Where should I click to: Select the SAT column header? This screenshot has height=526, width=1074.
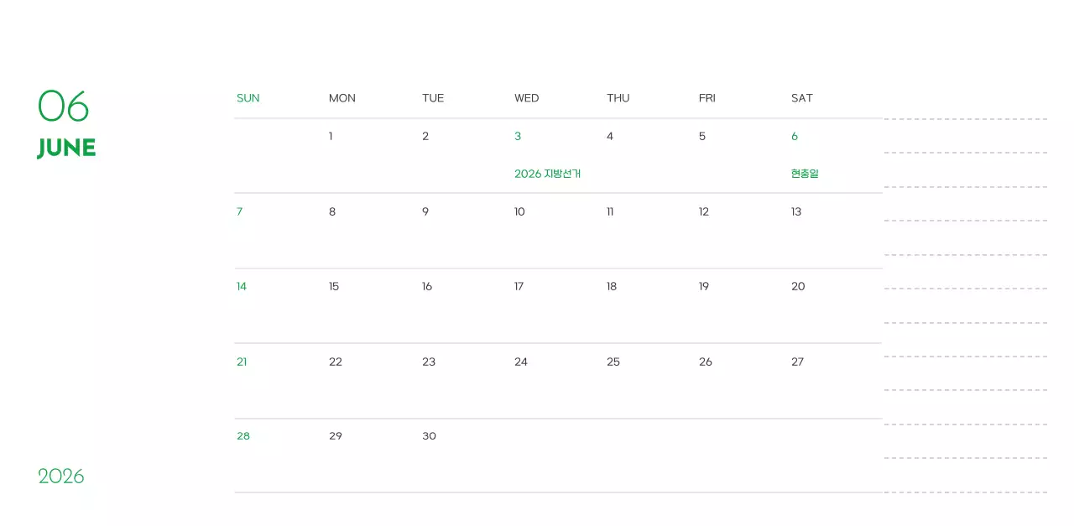(801, 98)
